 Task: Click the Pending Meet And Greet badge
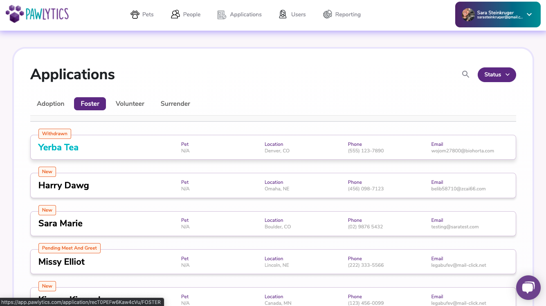(70, 248)
